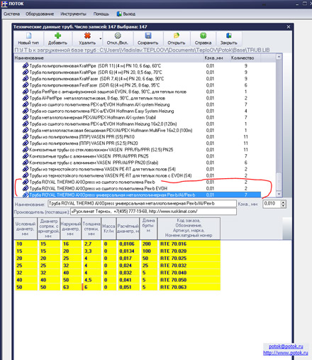Click the Толщина стенки column header
Image resolution: width=312 pixels, height=360 pixels.
[x=91, y=229]
